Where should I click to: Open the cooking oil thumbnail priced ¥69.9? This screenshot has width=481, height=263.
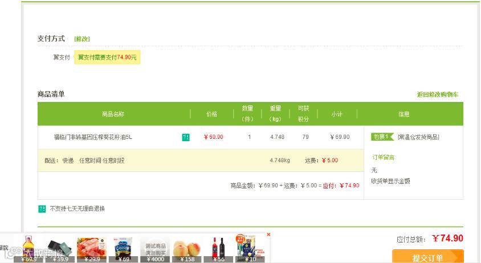pos(28,249)
